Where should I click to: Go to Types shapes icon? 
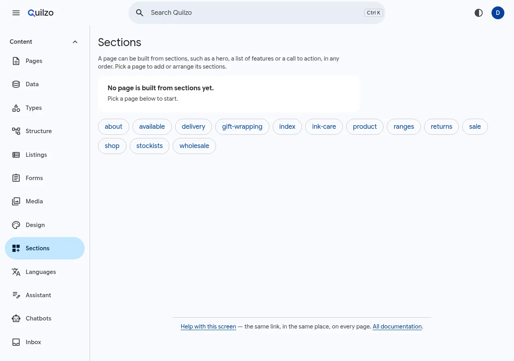[x=16, y=108]
